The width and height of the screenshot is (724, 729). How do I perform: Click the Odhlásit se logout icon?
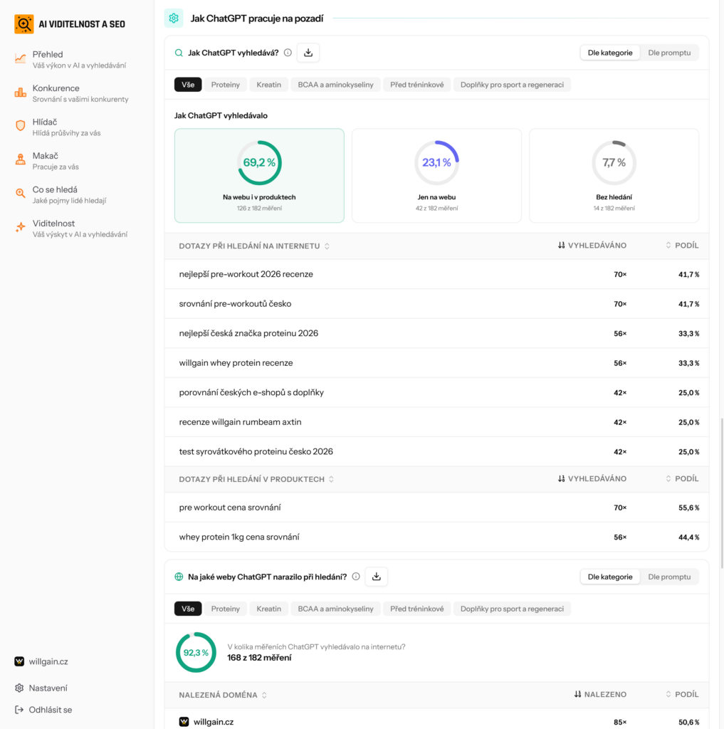(19, 710)
